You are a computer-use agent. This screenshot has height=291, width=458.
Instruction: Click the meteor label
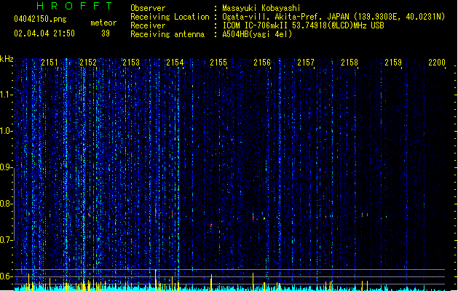pos(103,23)
